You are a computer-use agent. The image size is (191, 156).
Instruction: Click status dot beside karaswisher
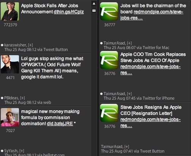(2, 45)
